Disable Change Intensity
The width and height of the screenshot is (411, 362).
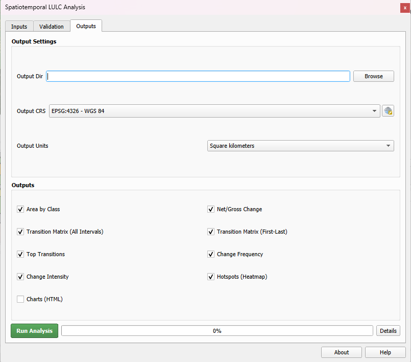click(x=20, y=277)
